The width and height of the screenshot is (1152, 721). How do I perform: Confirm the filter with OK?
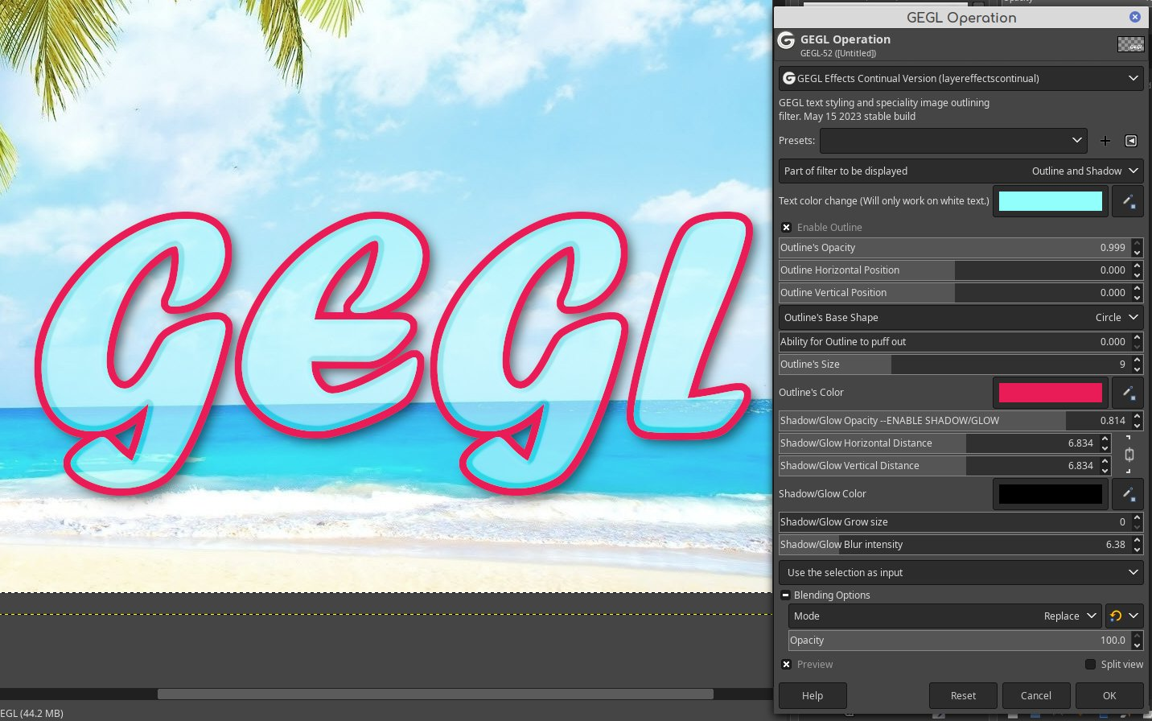[1109, 696]
